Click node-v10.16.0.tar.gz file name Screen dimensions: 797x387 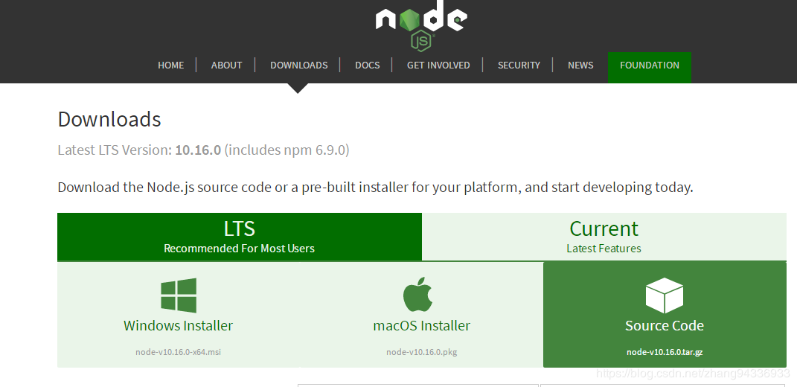tap(665, 352)
